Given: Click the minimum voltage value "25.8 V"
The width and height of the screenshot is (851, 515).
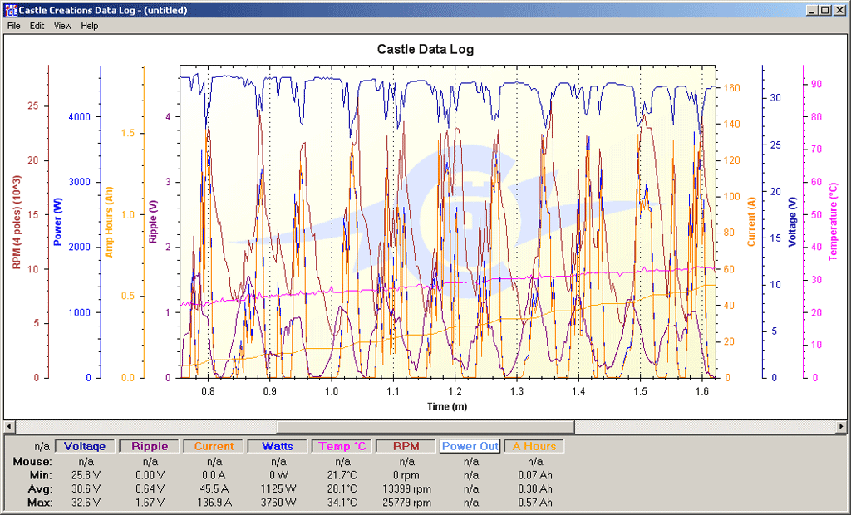Looking at the screenshot, I should click(x=86, y=475).
